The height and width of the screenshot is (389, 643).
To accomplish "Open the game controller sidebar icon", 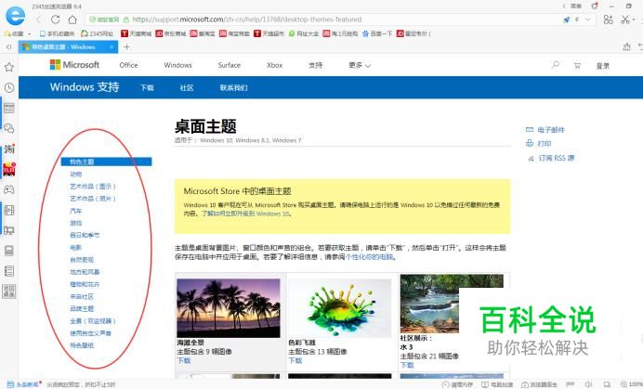I will [9, 189].
